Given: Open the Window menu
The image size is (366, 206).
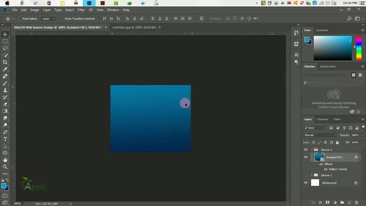Looking at the screenshot, I should [113, 10].
